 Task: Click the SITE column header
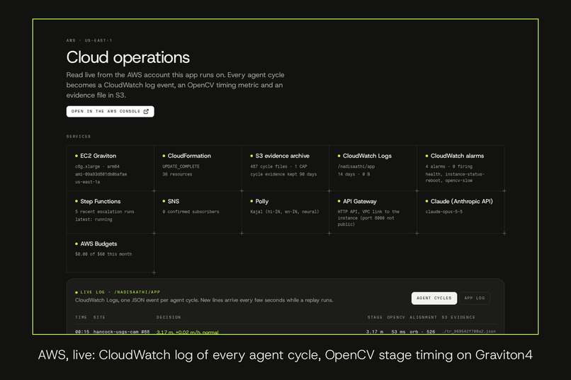point(99,318)
